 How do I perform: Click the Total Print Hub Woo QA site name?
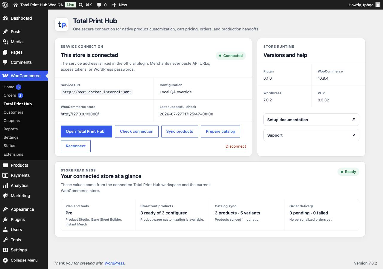tap(42, 5)
